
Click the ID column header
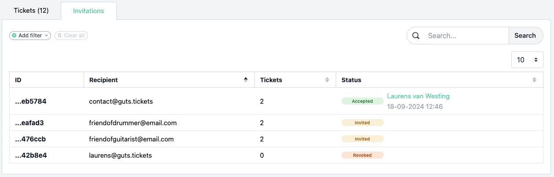click(47, 80)
